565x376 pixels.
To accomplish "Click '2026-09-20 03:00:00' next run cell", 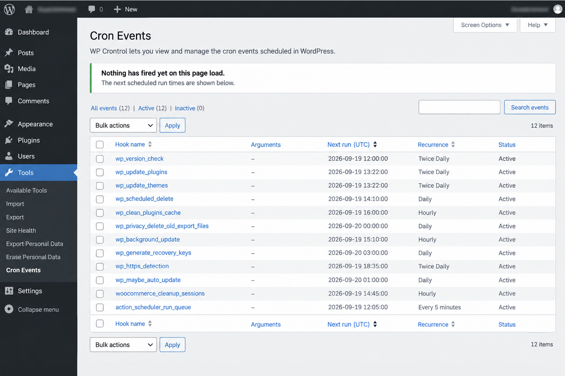I will tap(358, 253).
